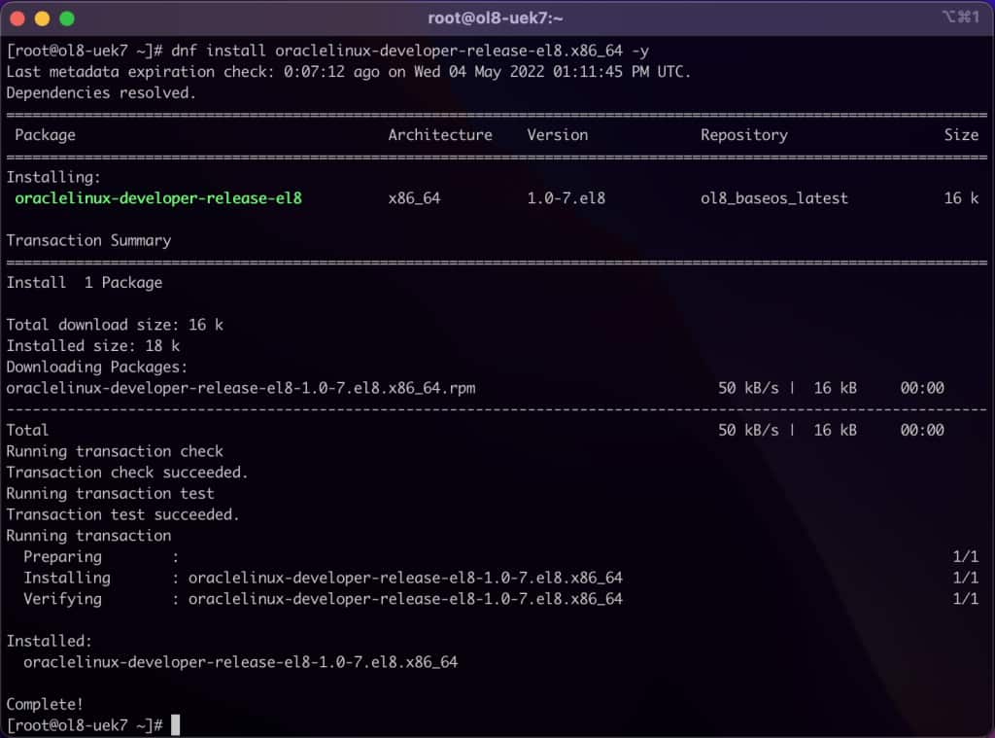Click the Transaction Summary heading
The width and height of the screenshot is (995, 738).
(x=89, y=240)
